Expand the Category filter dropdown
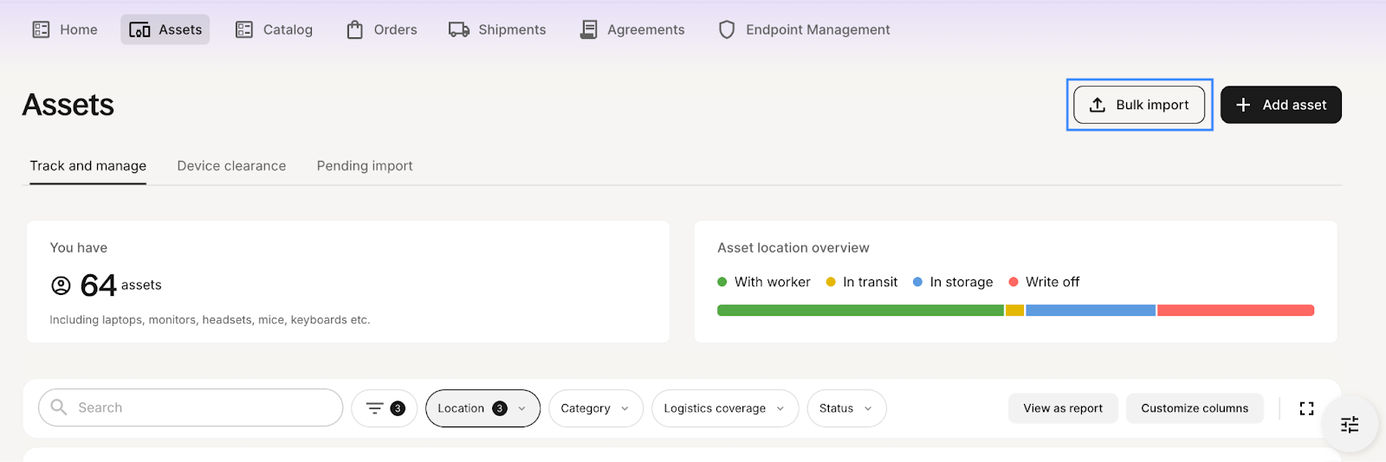The width and height of the screenshot is (1386, 462). click(x=596, y=408)
